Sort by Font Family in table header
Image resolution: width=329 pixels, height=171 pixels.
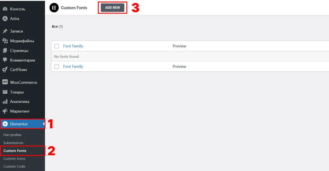(x=73, y=46)
